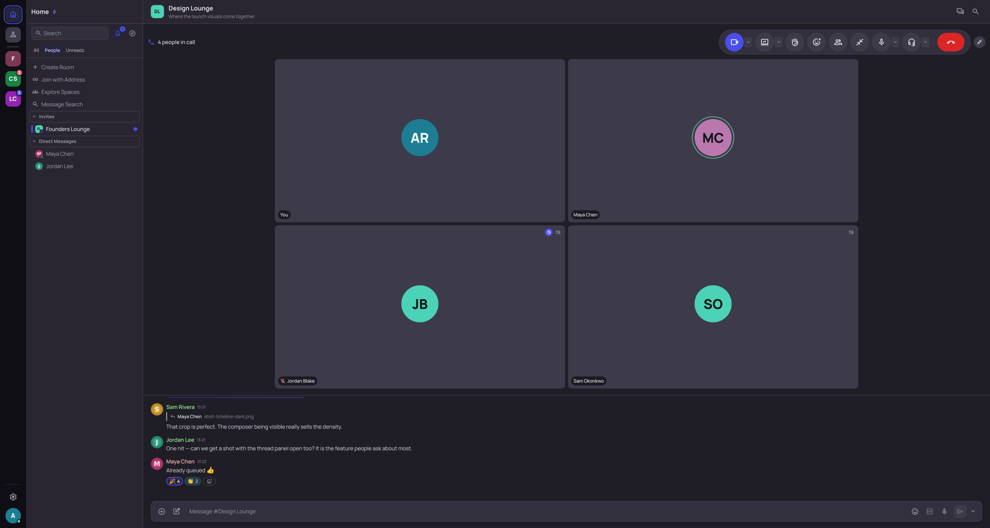Collapse the Direct Messages section
The height and width of the screenshot is (528, 990).
[x=85, y=141]
